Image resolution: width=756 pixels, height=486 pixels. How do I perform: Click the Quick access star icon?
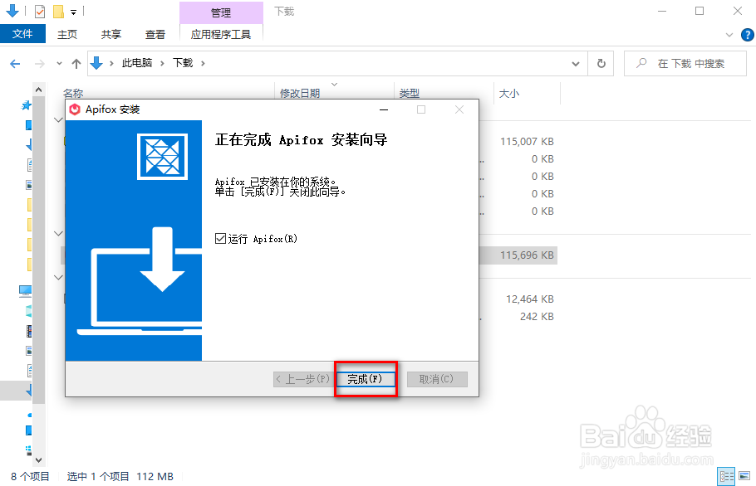point(27,104)
